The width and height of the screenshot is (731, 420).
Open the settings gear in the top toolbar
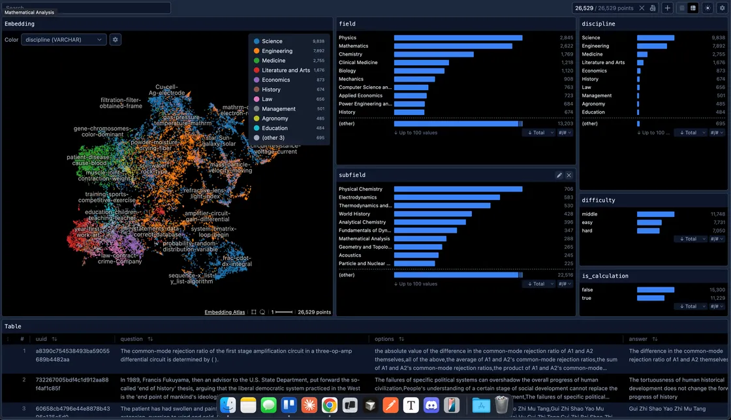(722, 8)
